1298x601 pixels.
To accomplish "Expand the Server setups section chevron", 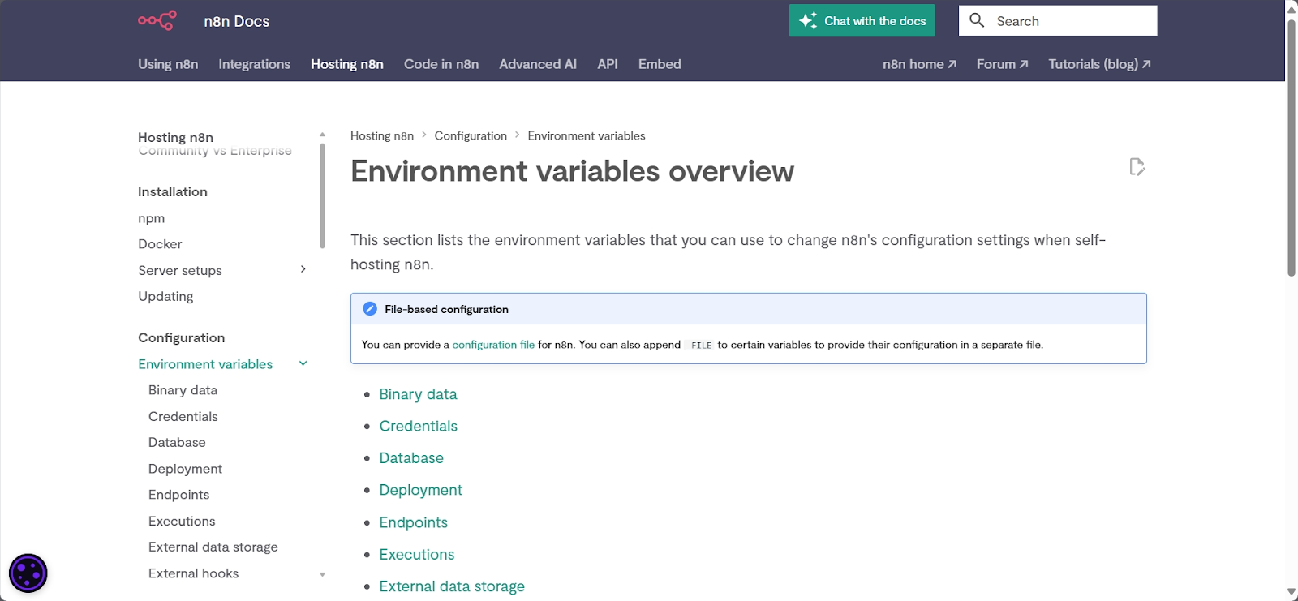I will click(303, 269).
